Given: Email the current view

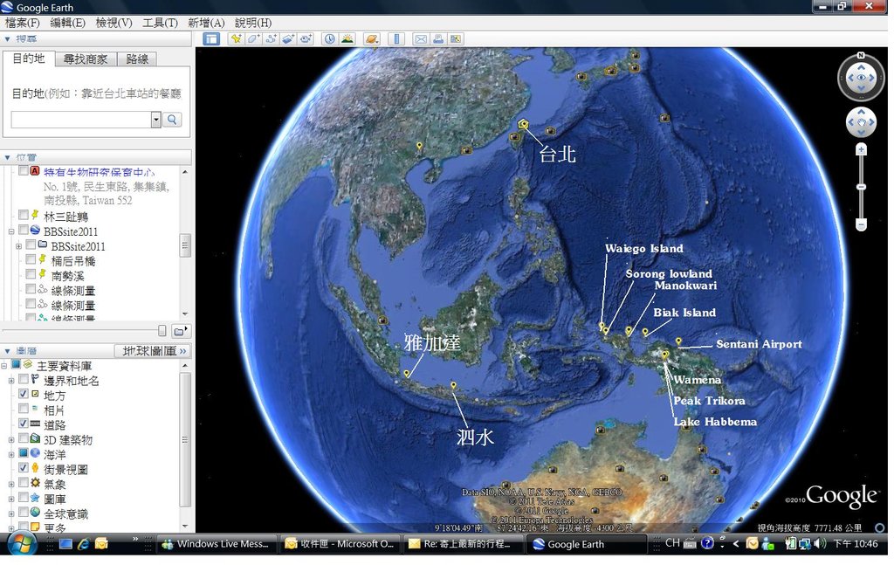Looking at the screenshot, I should 421,38.
